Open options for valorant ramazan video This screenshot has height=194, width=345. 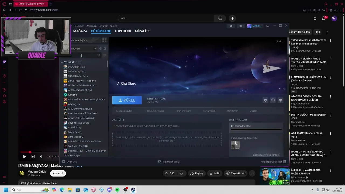click(x=330, y=40)
